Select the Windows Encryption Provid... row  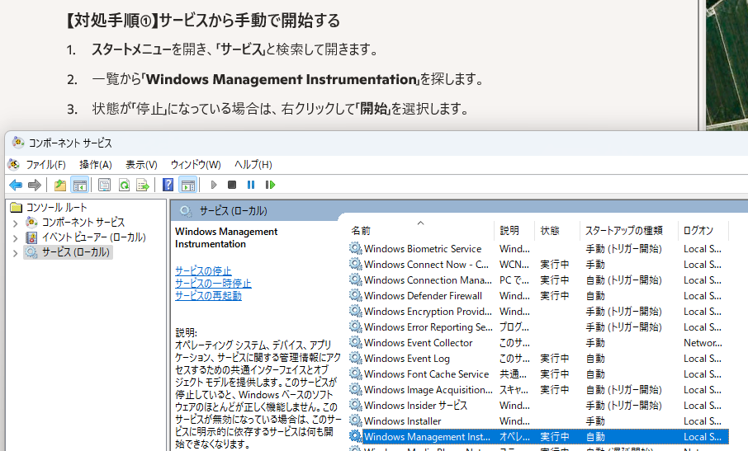coord(538,312)
